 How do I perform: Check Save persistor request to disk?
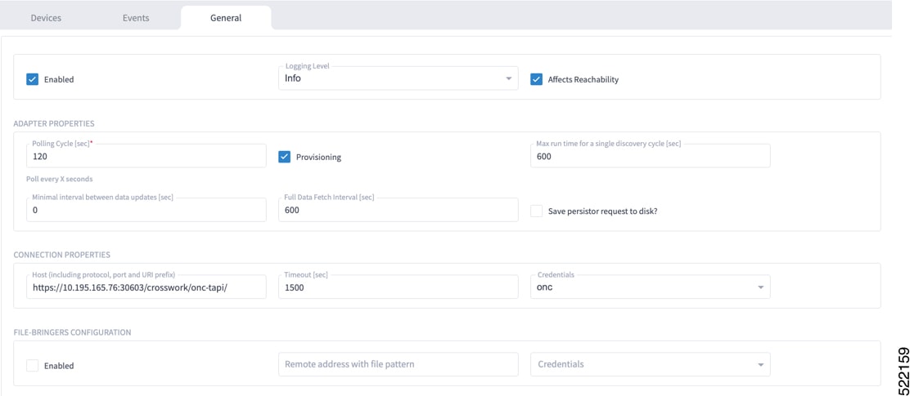click(536, 211)
